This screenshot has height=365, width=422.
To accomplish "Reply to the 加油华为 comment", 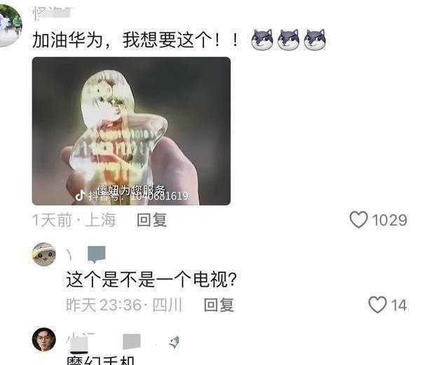I will pyautogui.click(x=152, y=220).
